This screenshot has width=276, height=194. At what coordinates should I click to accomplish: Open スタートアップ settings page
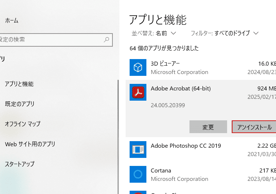coord(20,164)
